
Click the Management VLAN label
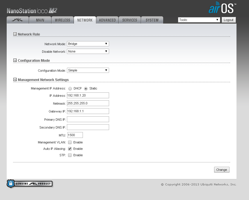(x=52, y=142)
